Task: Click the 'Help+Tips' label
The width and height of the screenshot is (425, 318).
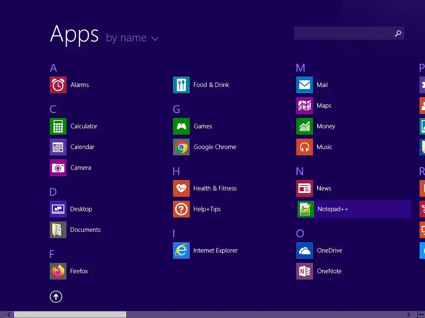Action: (207, 209)
